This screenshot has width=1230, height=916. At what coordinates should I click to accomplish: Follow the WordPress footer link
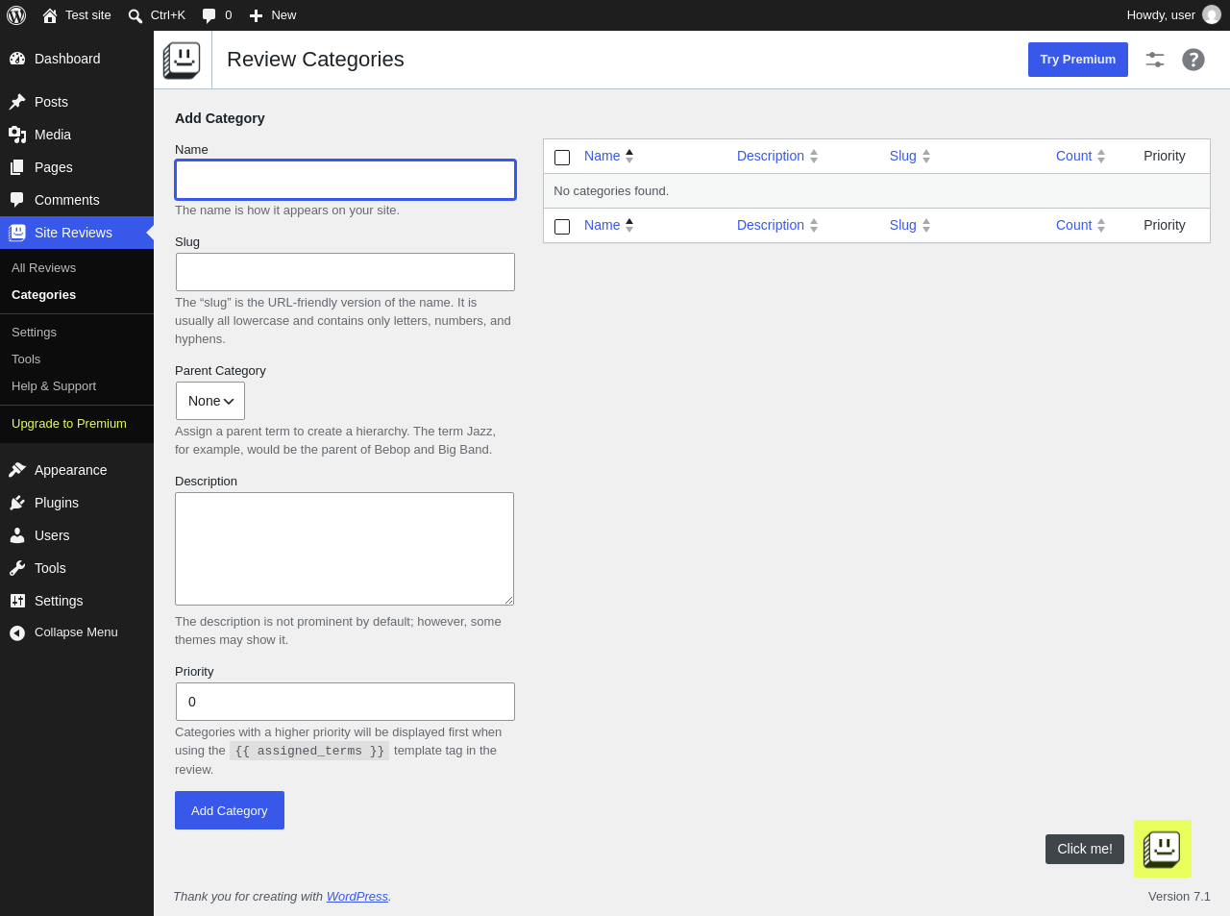point(357,897)
